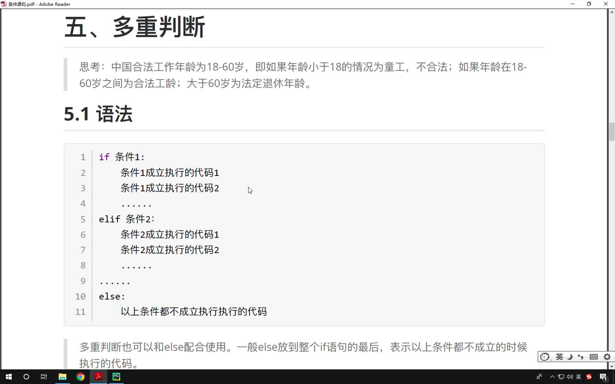Toggle punctuation mode on the IME toolbar

click(581, 357)
